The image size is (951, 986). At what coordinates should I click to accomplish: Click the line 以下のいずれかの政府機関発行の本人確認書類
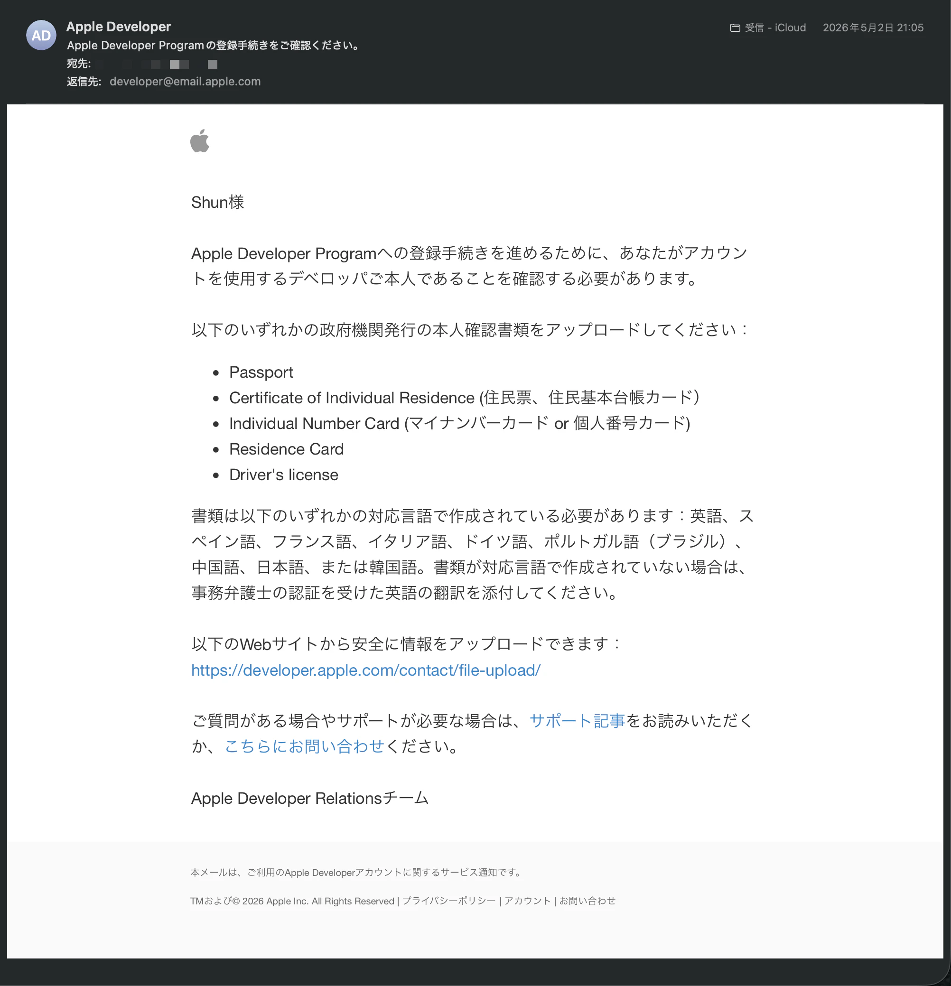click(x=470, y=330)
